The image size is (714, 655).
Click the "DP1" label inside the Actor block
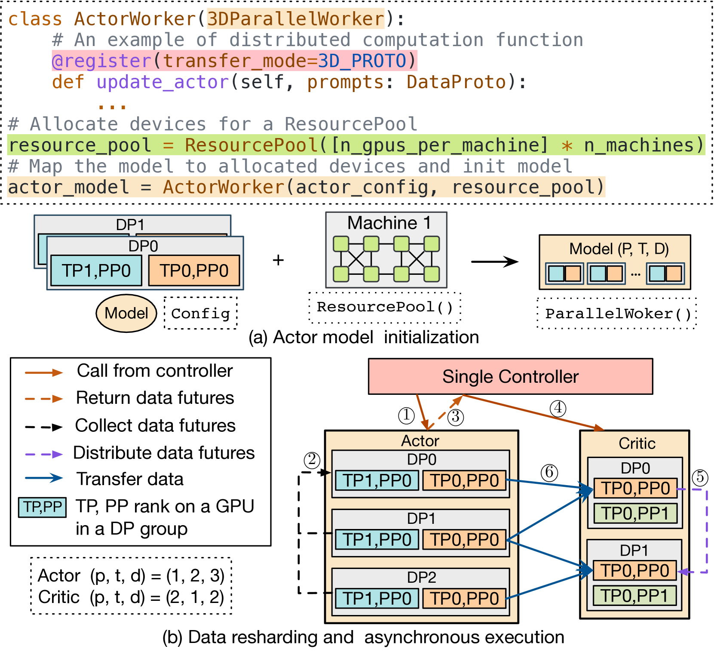[421, 518]
